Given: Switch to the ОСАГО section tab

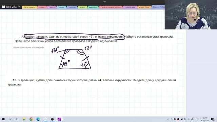Looking at the screenshot, I should point(52,7).
